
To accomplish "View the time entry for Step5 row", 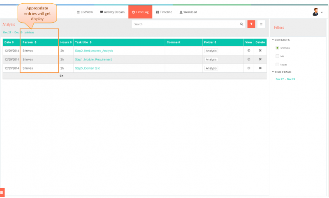I will [249, 68].
